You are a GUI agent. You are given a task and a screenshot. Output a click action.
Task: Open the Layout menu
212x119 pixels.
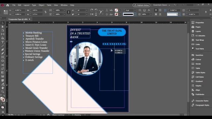(x=26, y=5)
